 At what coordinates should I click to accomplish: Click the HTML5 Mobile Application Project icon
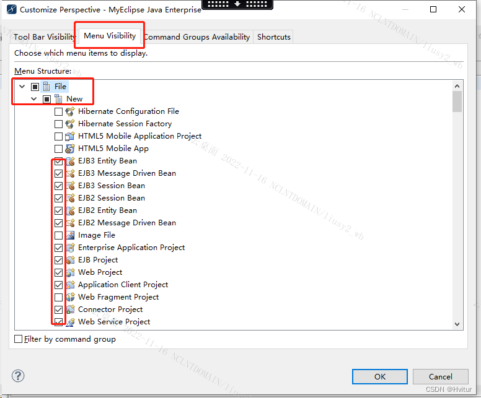pos(70,136)
